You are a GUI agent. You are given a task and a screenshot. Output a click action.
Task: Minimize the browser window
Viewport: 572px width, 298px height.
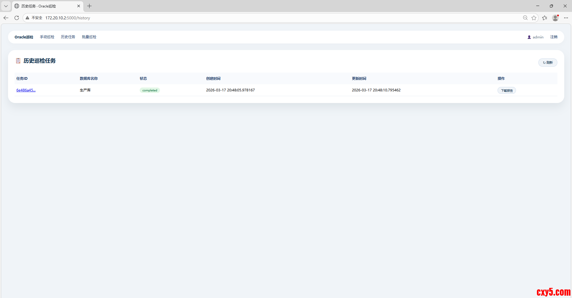pos(538,6)
